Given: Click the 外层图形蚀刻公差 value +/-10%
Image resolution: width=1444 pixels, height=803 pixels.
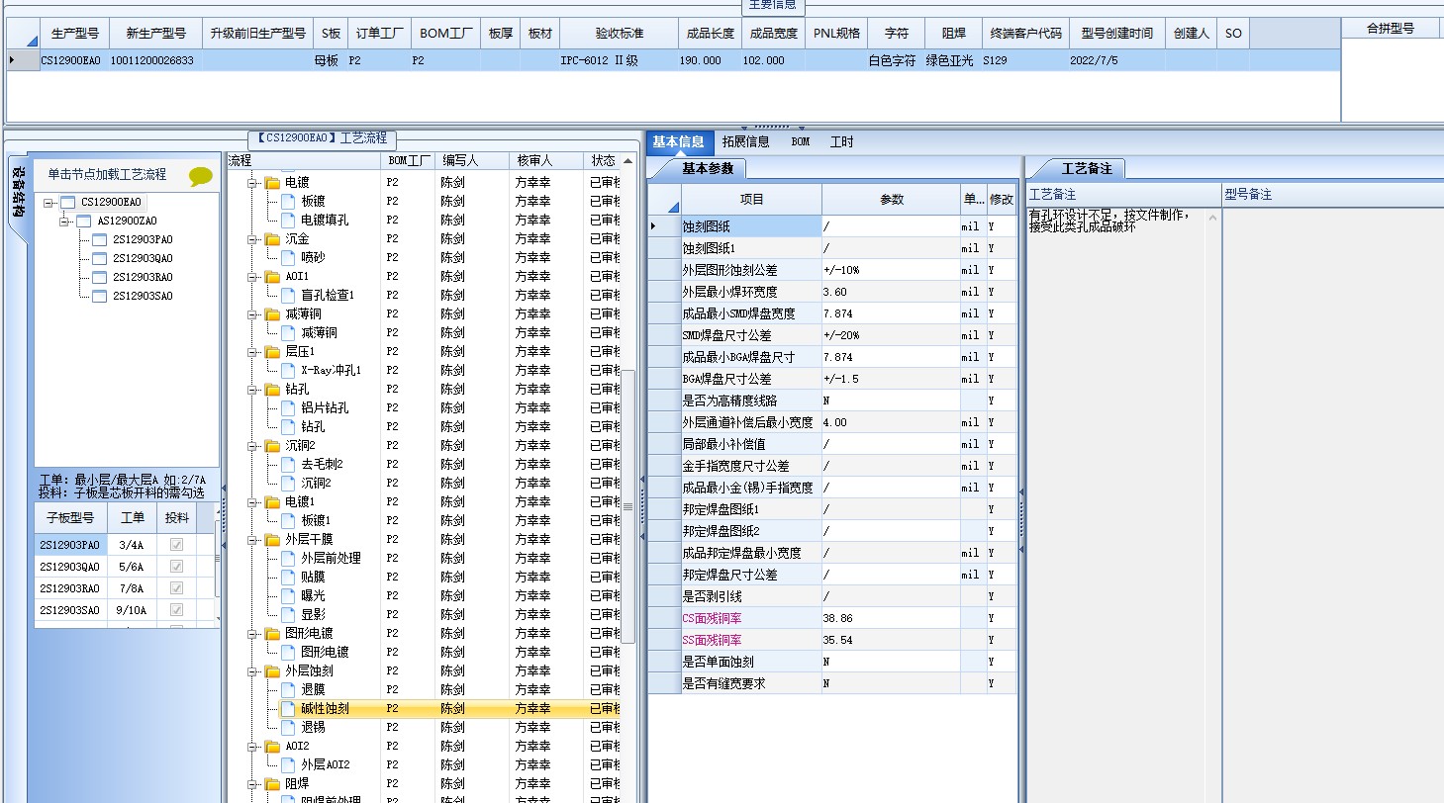Looking at the screenshot, I should 891,270.
